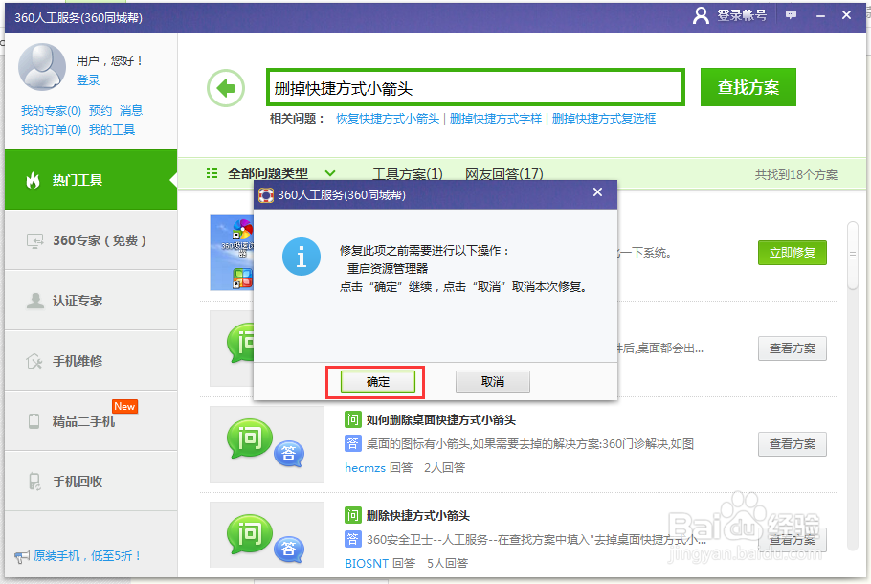Click the monitor icon beside 360专家
This screenshot has width=871, height=584.
tap(35, 240)
